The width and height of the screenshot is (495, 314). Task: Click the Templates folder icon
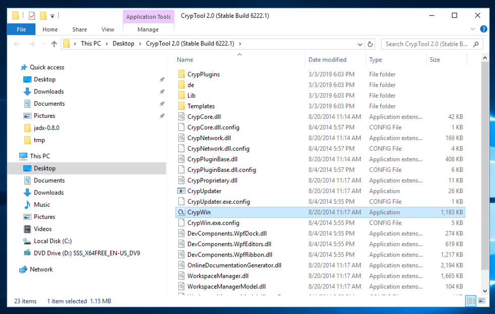pyautogui.click(x=181, y=106)
